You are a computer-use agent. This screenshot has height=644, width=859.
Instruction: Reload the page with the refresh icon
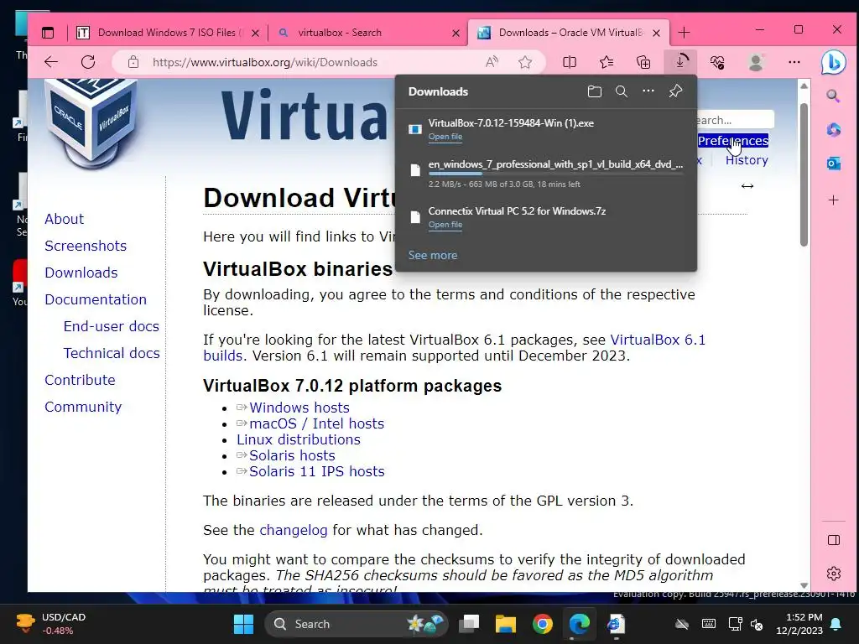point(88,62)
